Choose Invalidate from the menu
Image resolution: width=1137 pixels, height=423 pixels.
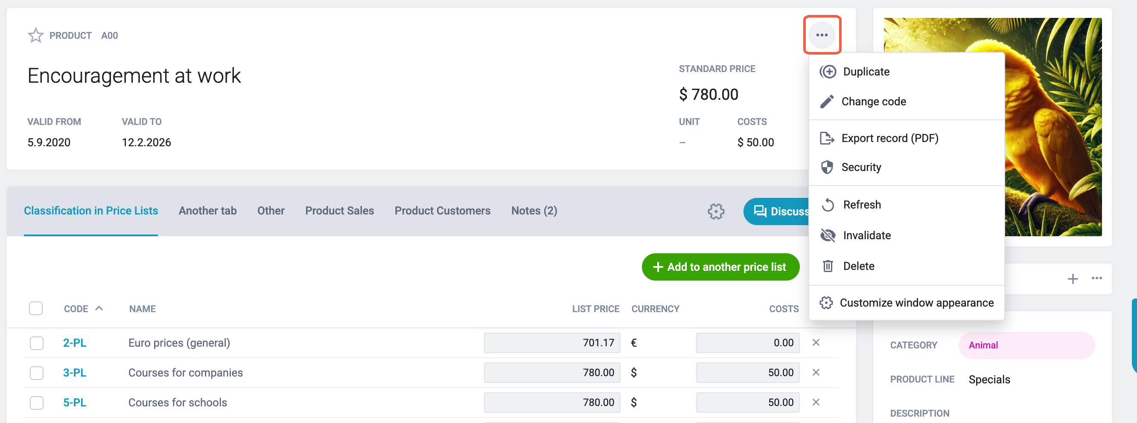(x=906, y=235)
